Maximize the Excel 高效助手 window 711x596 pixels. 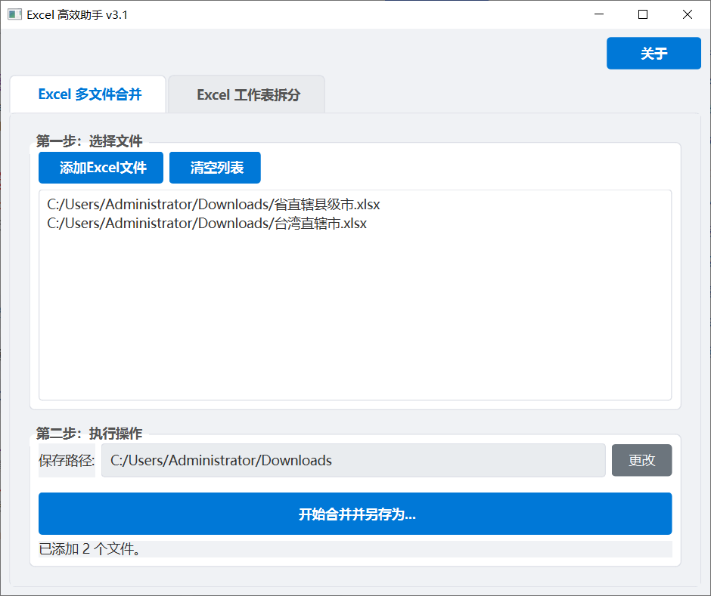coord(642,14)
